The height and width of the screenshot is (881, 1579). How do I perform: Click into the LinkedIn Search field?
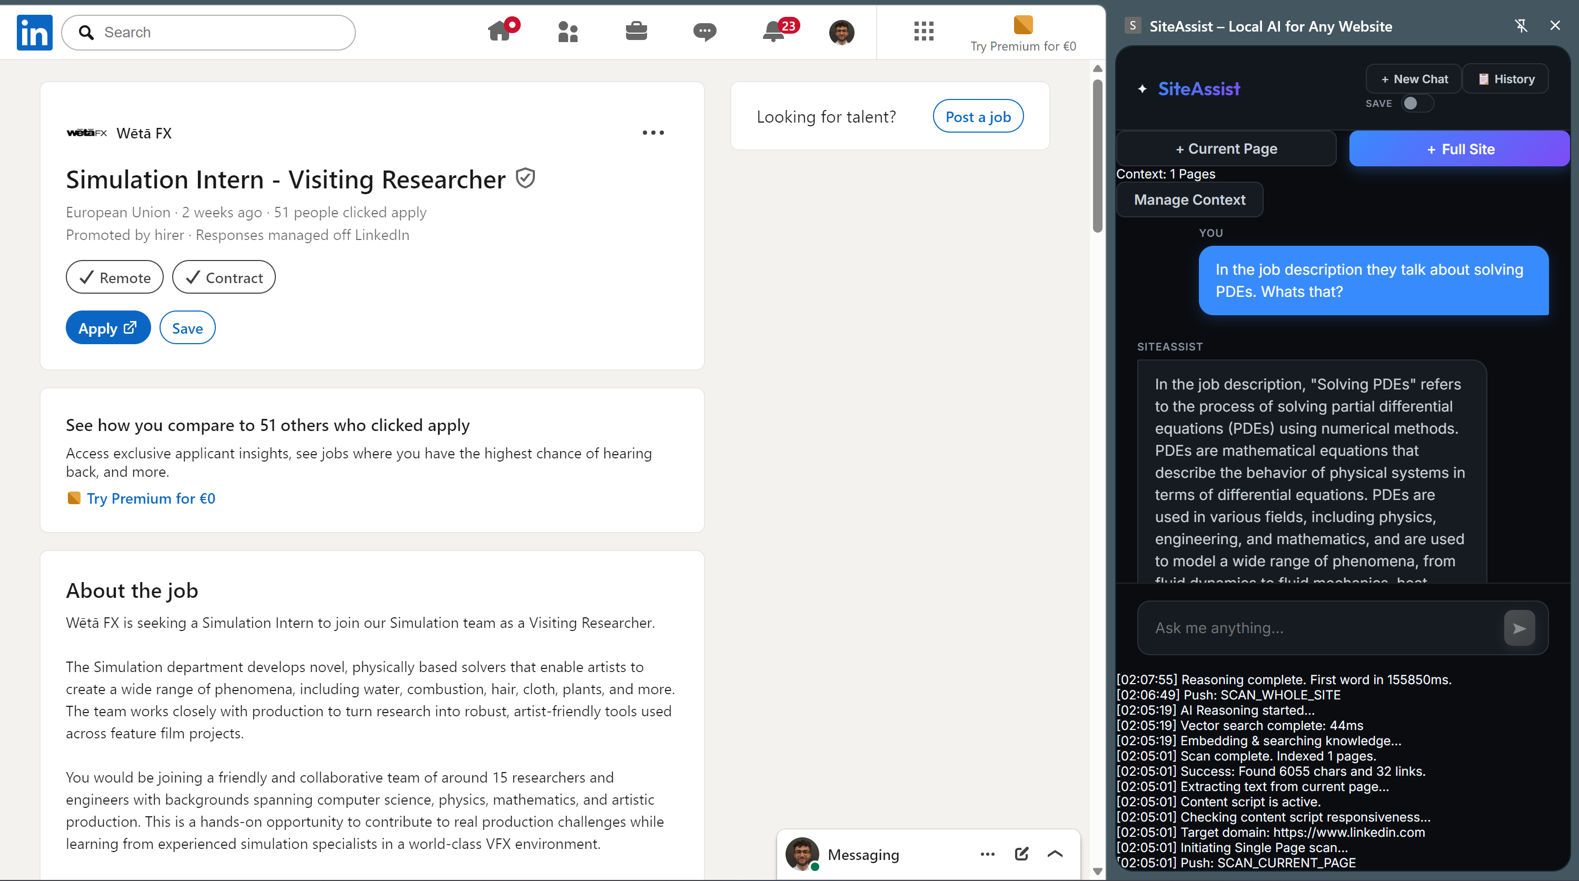[208, 33]
